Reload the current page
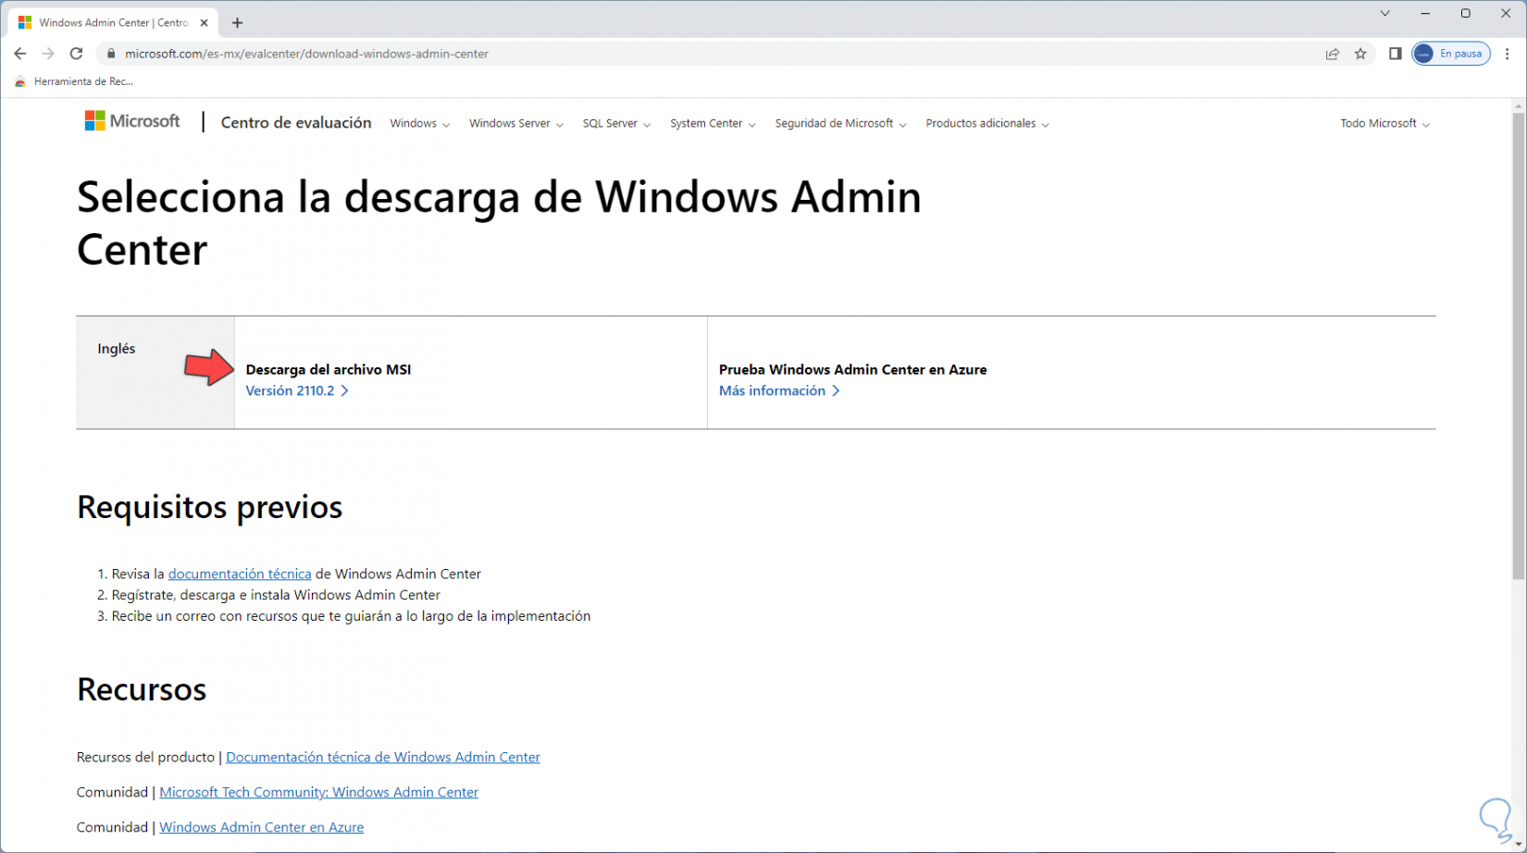The height and width of the screenshot is (853, 1527). (76, 54)
